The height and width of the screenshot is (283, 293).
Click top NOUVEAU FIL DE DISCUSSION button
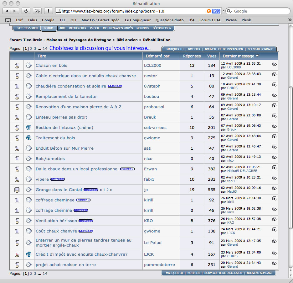pyautogui.click(x=224, y=49)
